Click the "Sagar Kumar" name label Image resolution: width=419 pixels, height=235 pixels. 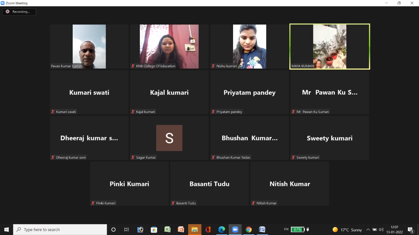[x=146, y=157]
